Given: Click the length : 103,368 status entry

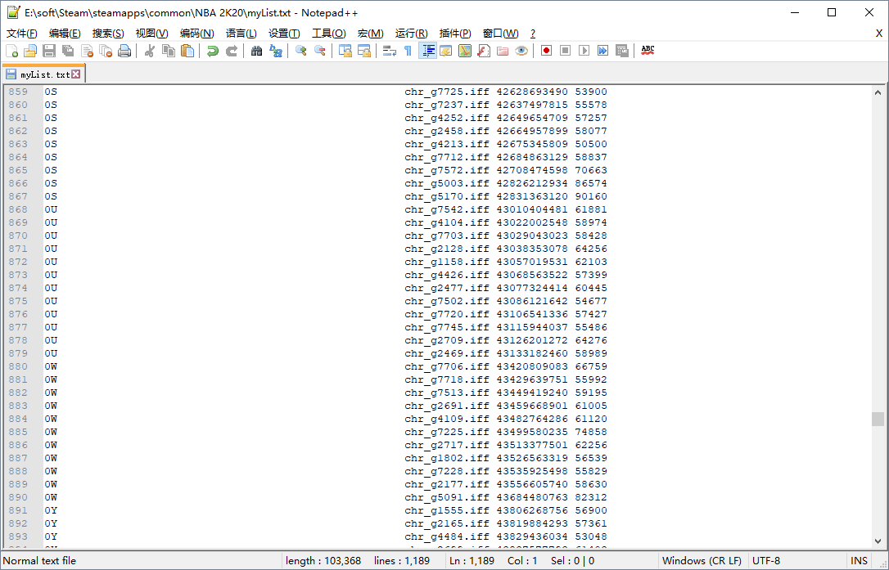Looking at the screenshot, I should click(323, 561).
